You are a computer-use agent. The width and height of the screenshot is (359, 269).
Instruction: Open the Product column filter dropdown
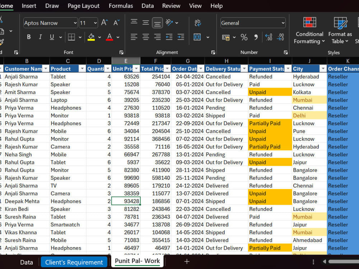click(x=82, y=69)
